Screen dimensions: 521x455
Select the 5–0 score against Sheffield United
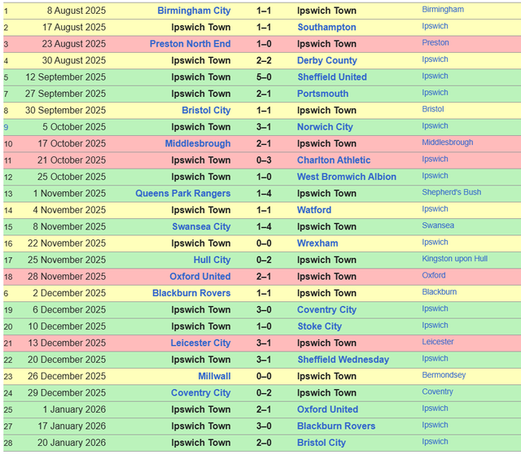tap(264, 77)
